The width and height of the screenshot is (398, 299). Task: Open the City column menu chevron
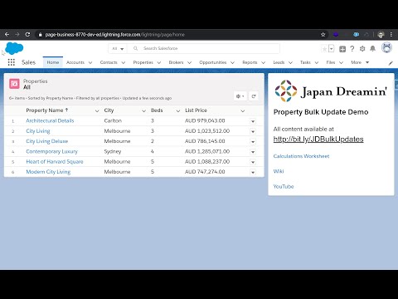point(143,111)
